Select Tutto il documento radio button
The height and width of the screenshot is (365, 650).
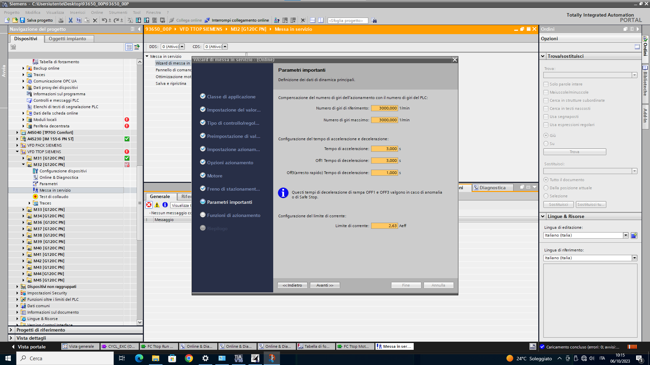tap(546, 180)
